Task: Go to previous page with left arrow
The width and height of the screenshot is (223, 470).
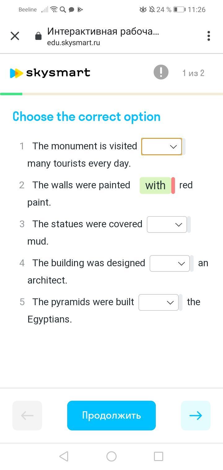Action: click(x=27, y=415)
